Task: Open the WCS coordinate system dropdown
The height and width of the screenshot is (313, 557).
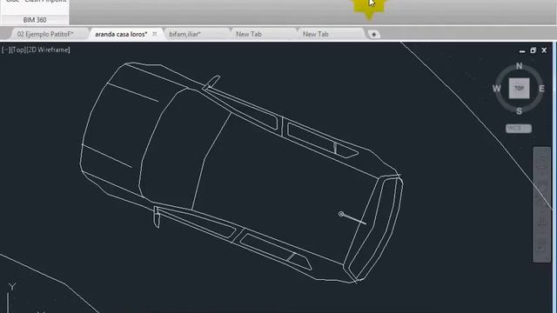Action: [519, 128]
